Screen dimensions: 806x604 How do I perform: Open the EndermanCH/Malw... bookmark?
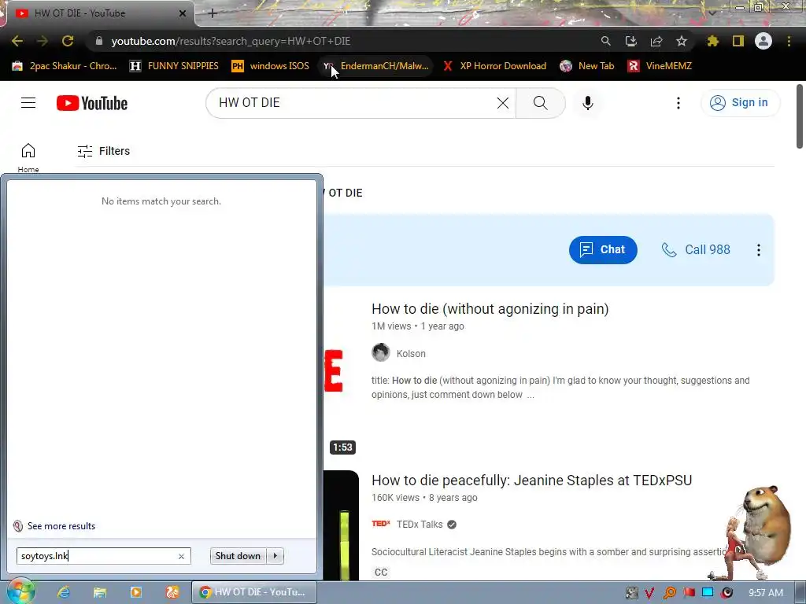click(x=375, y=66)
